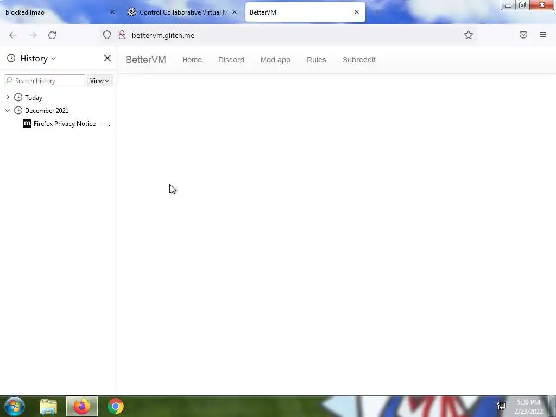The height and width of the screenshot is (417, 556).
Task: Click the Firefox taskbar icon
Action: tap(82, 406)
